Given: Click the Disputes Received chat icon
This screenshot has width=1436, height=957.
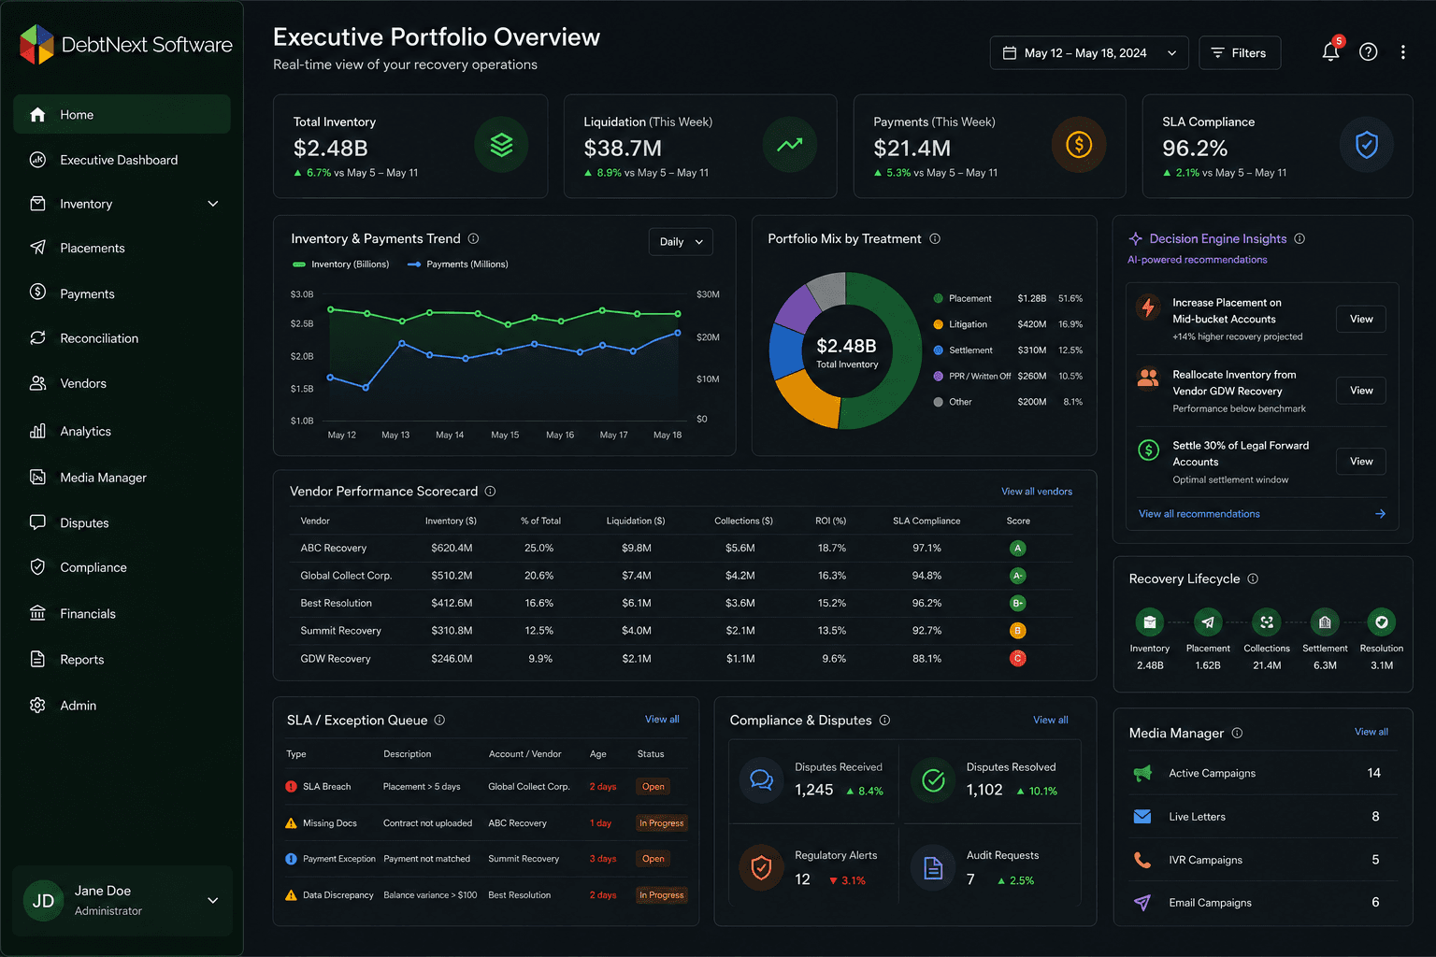Looking at the screenshot, I should coord(762,779).
